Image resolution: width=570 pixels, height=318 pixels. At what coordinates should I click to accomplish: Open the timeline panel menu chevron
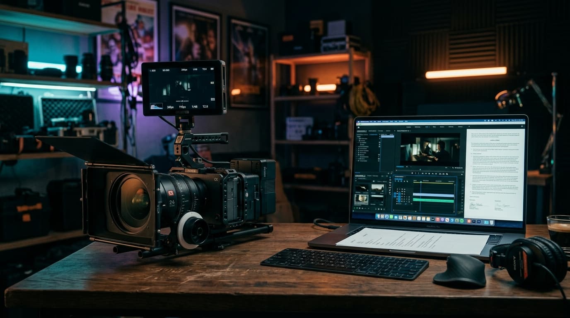(x=405, y=176)
